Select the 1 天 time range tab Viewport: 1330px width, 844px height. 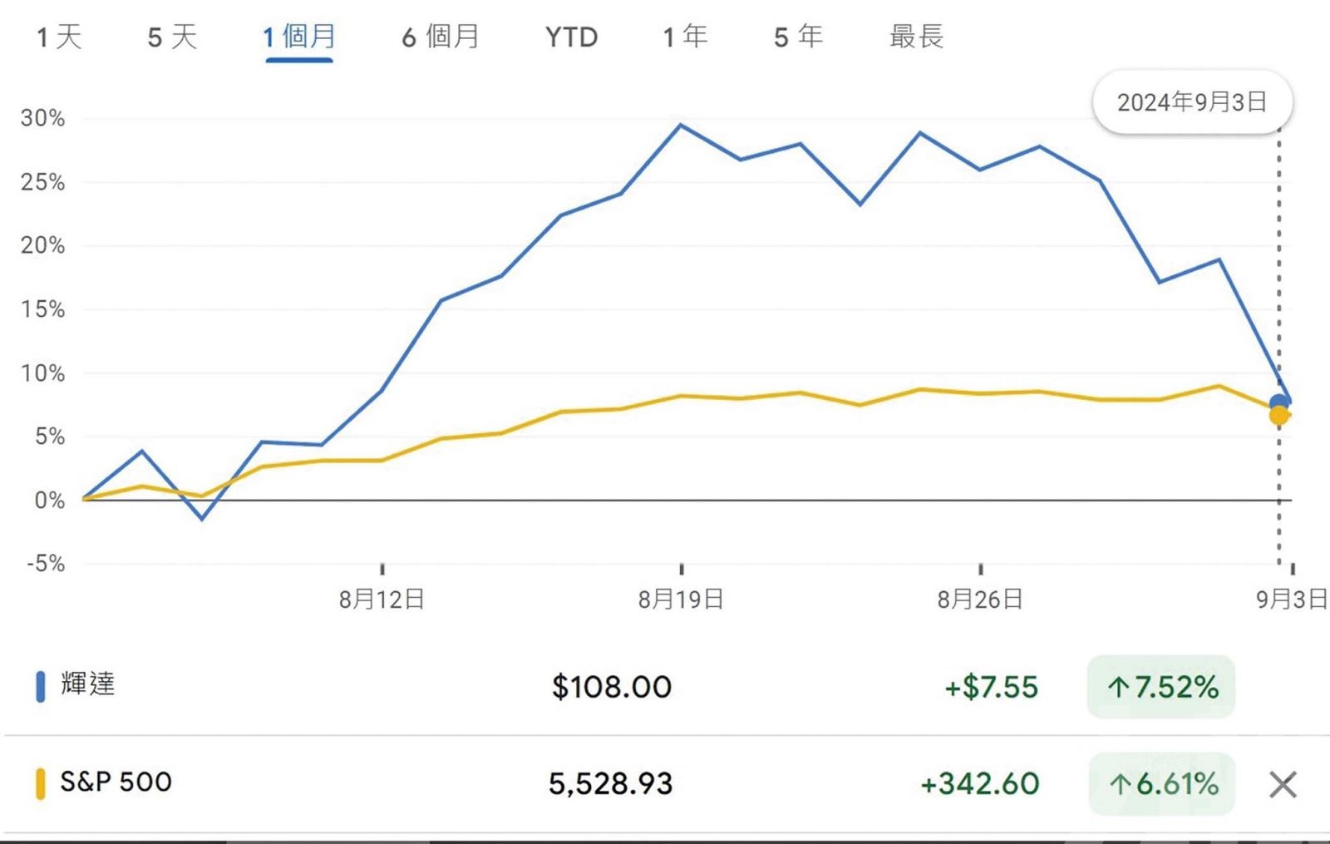pos(59,37)
